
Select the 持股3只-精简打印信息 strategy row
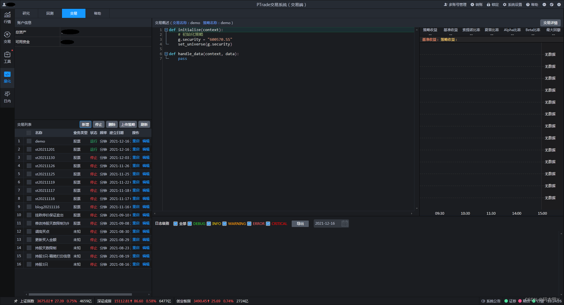83,256
